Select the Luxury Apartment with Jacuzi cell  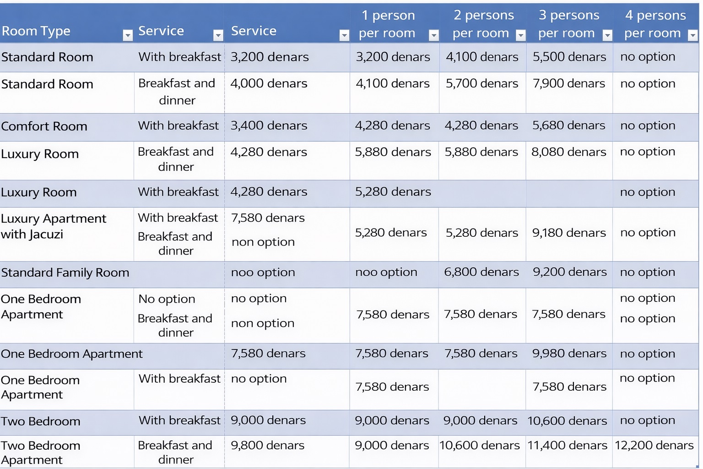(x=54, y=226)
